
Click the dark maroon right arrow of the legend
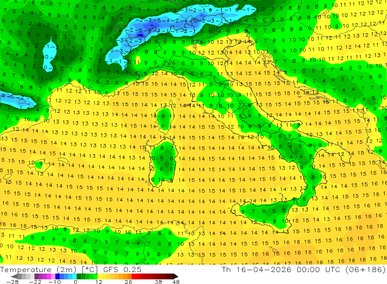[176, 276]
